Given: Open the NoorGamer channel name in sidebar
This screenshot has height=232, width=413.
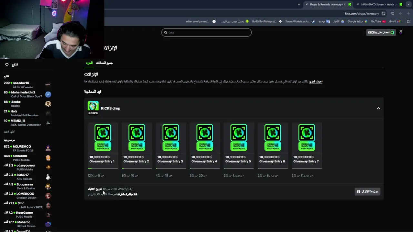Looking at the screenshot, I should (25, 213).
